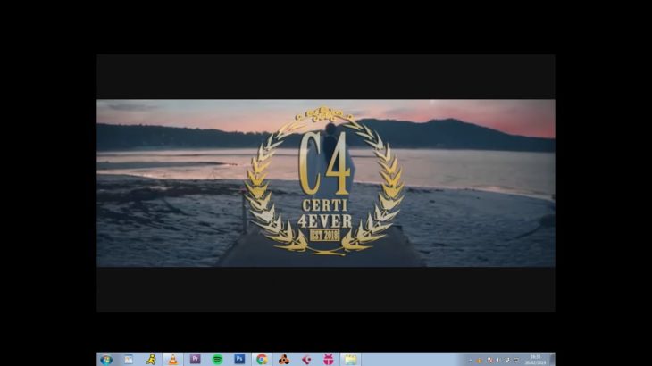Launch AIM from the taskbar
The image size is (652, 366).
(x=151, y=359)
